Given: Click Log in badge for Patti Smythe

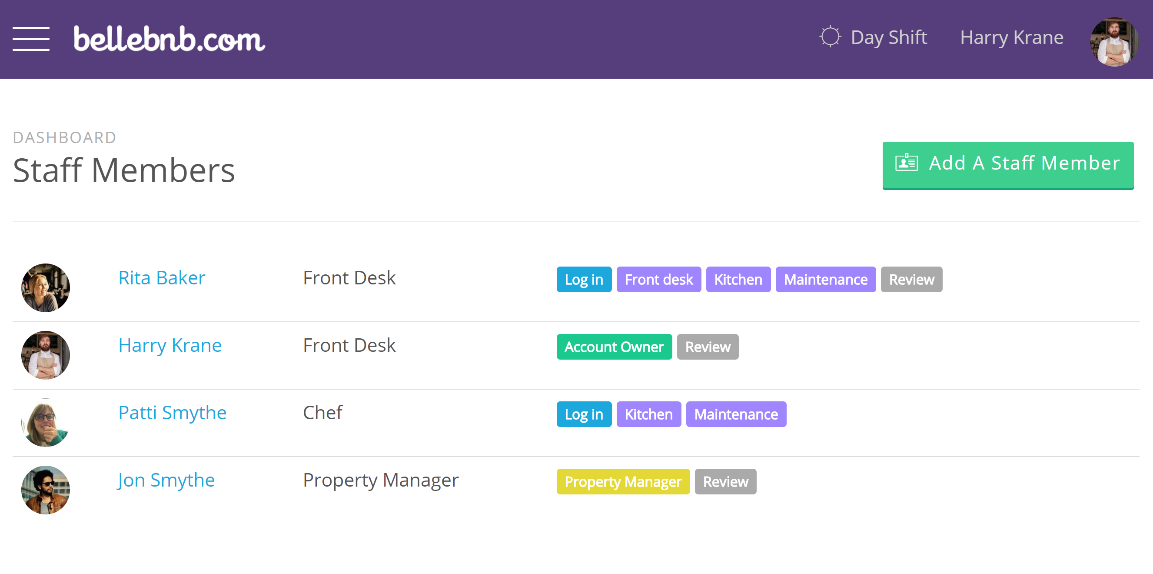Looking at the screenshot, I should 584,414.
